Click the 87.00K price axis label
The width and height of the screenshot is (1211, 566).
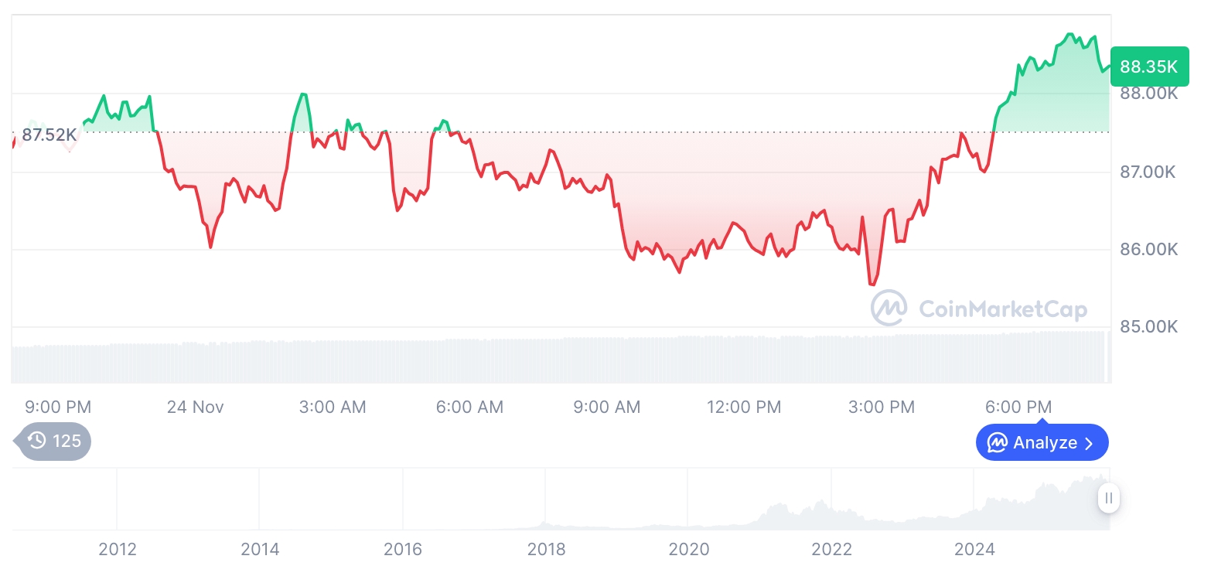point(1148,172)
